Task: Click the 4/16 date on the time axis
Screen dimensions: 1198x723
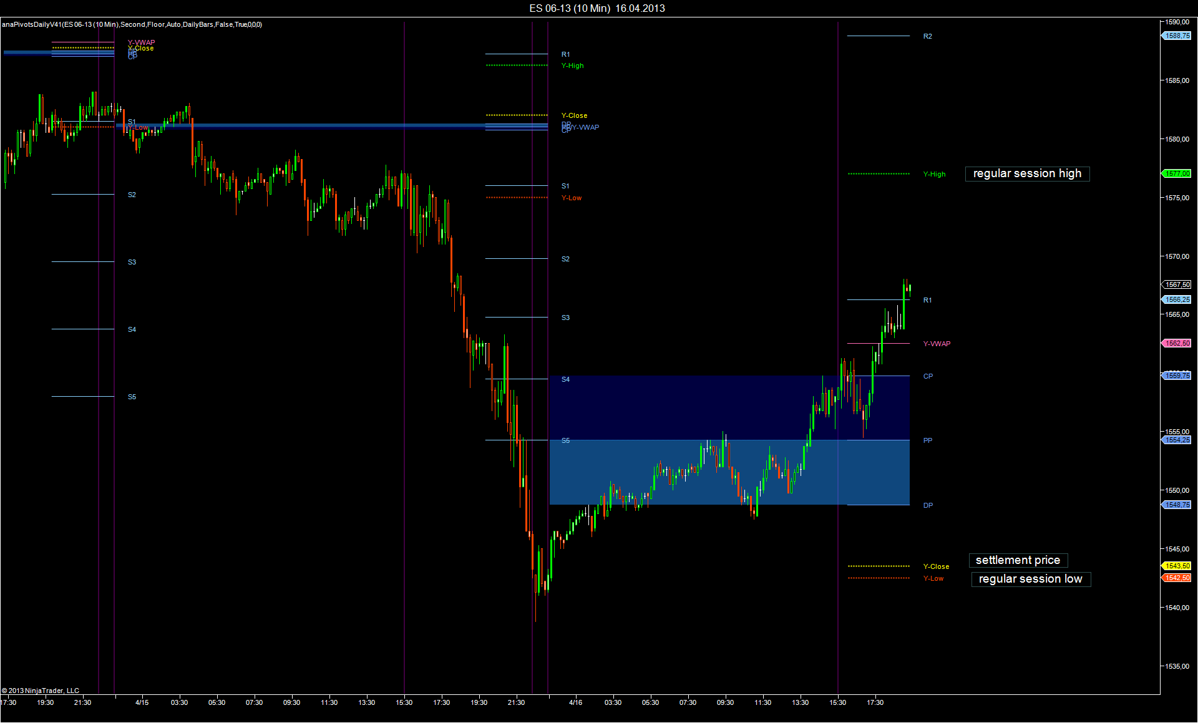Action: tap(575, 703)
